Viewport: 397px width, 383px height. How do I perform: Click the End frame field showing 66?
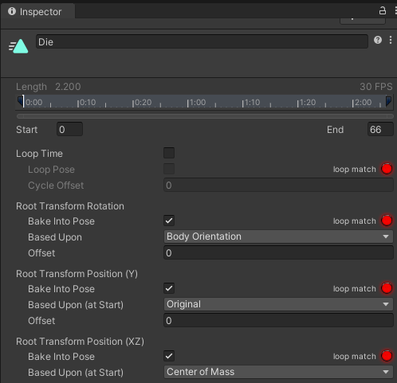pyautogui.click(x=380, y=130)
